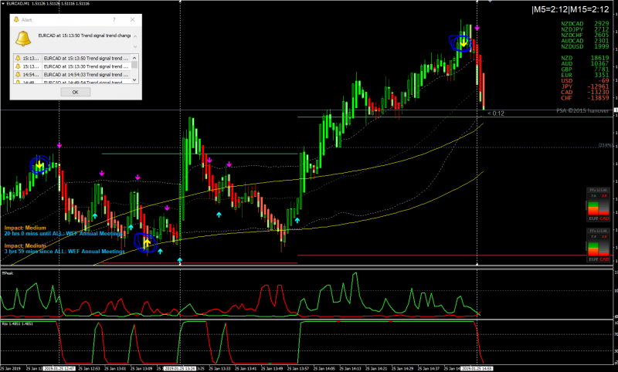Click the cyan up arrow on the chart bottom edge
Screen dimensions: 618x372
pyautogui.click(x=180, y=260)
